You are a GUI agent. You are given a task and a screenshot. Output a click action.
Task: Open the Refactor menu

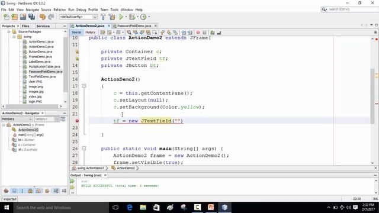[60, 9]
